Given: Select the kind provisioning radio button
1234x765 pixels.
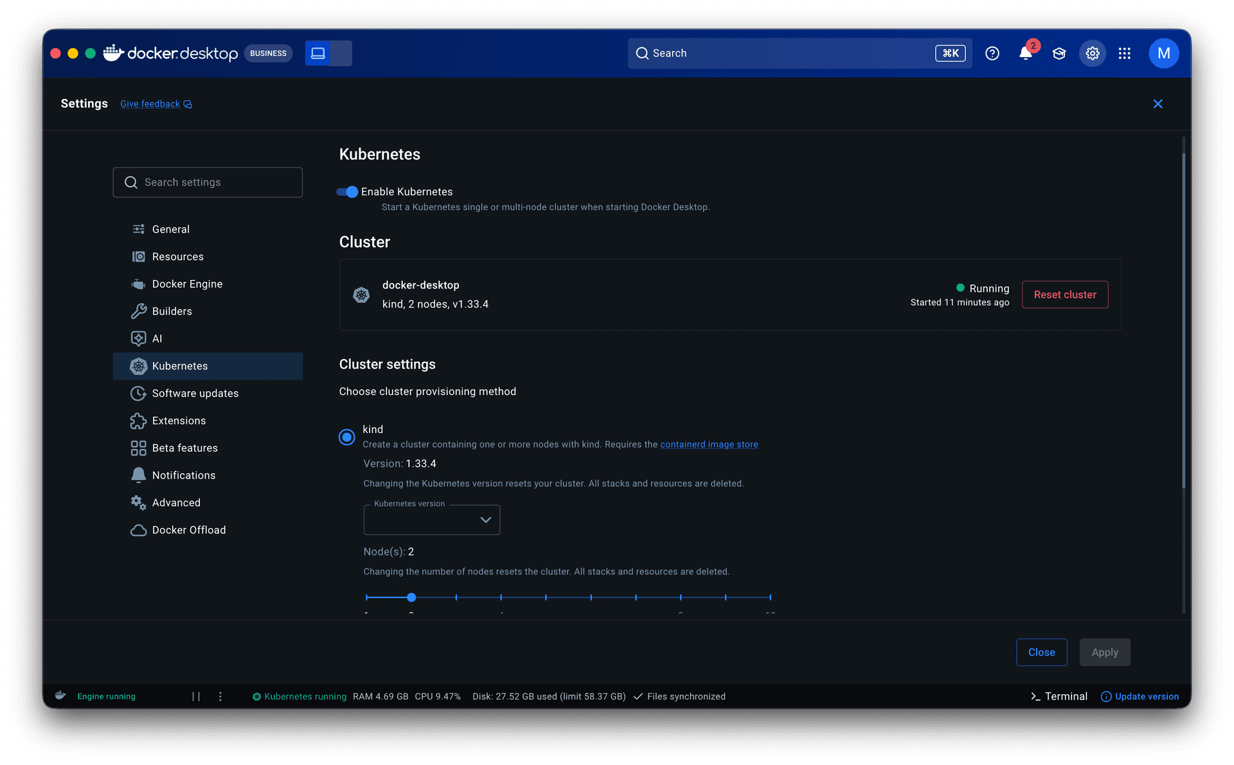Looking at the screenshot, I should 346,437.
